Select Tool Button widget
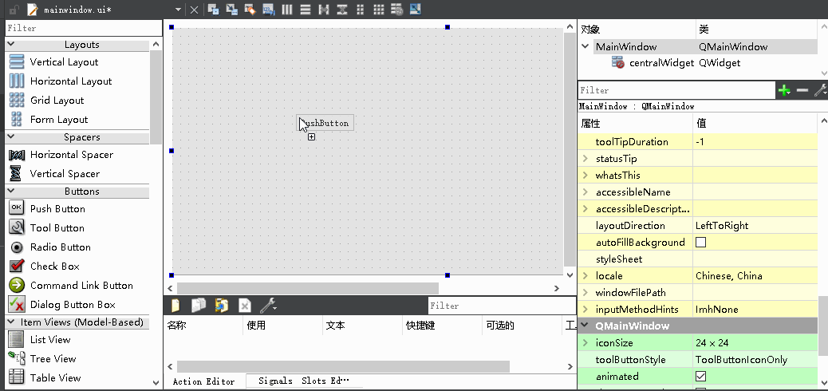This screenshot has height=391, width=828. (57, 227)
